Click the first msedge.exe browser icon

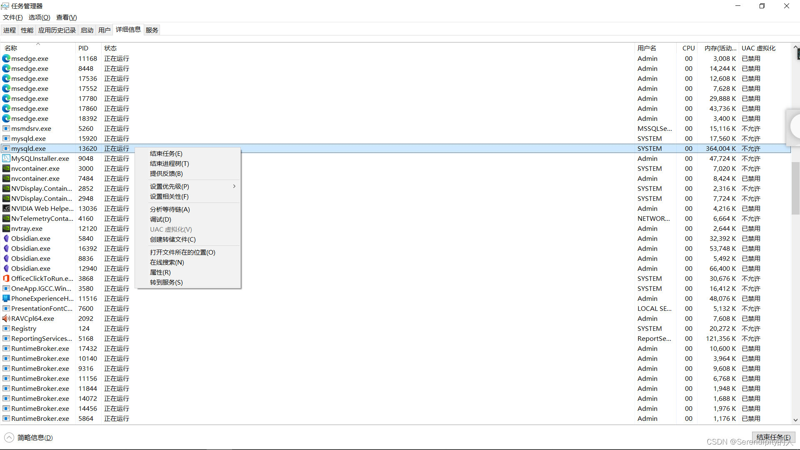click(6, 58)
